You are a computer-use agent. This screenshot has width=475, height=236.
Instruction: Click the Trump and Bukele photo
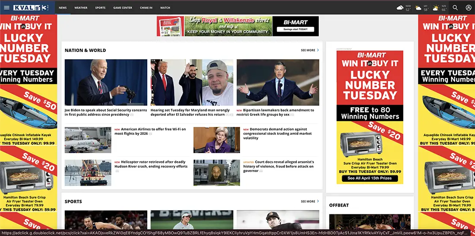[x=192, y=82]
